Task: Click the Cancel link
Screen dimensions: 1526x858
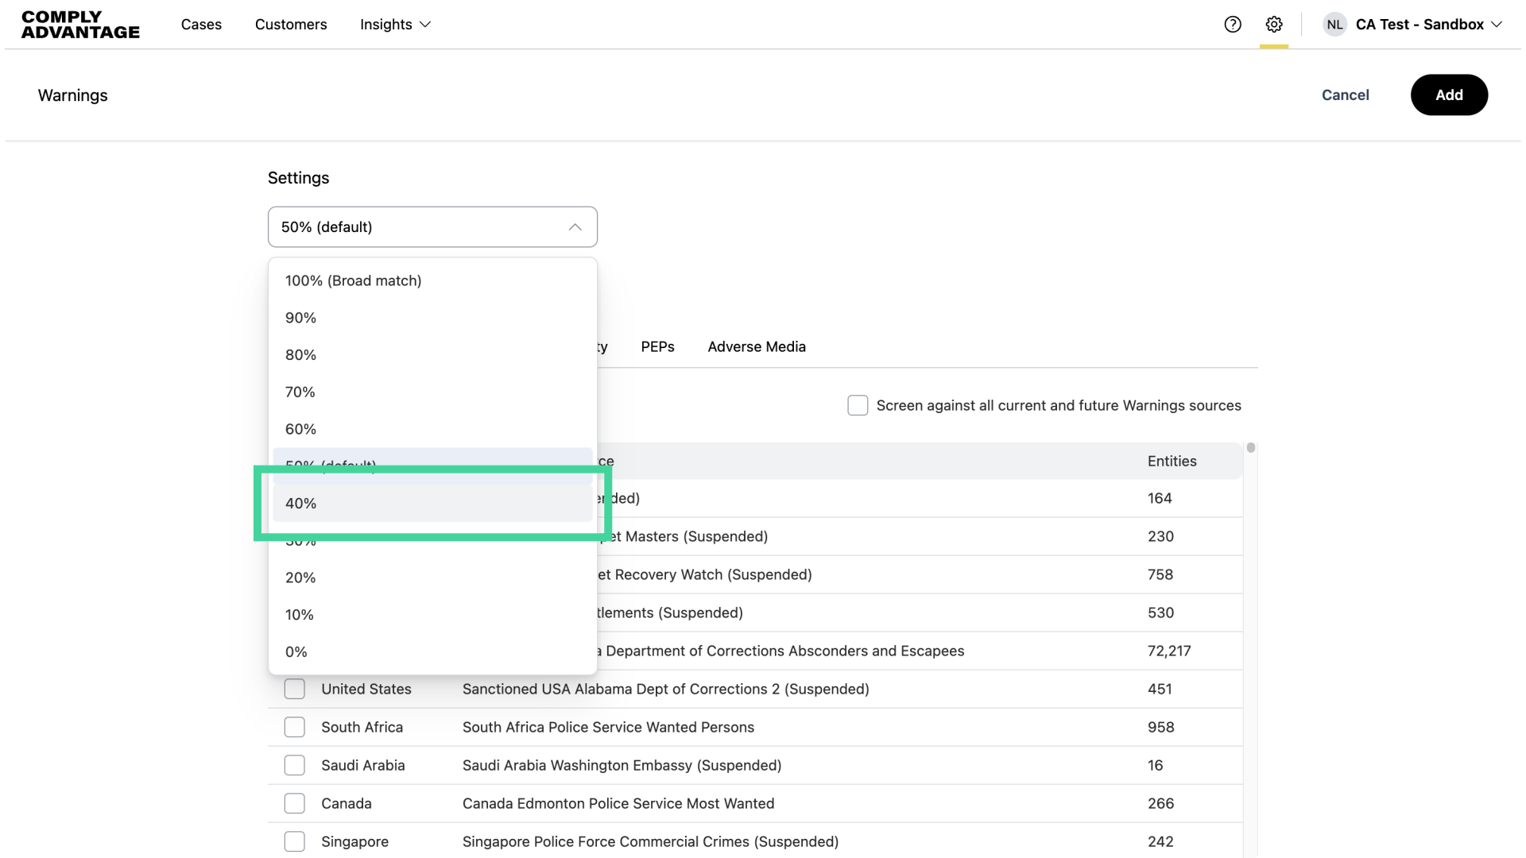Action: coord(1345,95)
